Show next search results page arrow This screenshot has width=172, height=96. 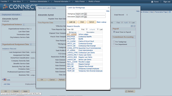click(x=98, y=29)
